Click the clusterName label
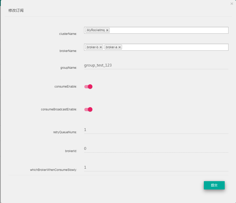Image resolution: width=236 pixels, height=203 pixels. coord(68,34)
